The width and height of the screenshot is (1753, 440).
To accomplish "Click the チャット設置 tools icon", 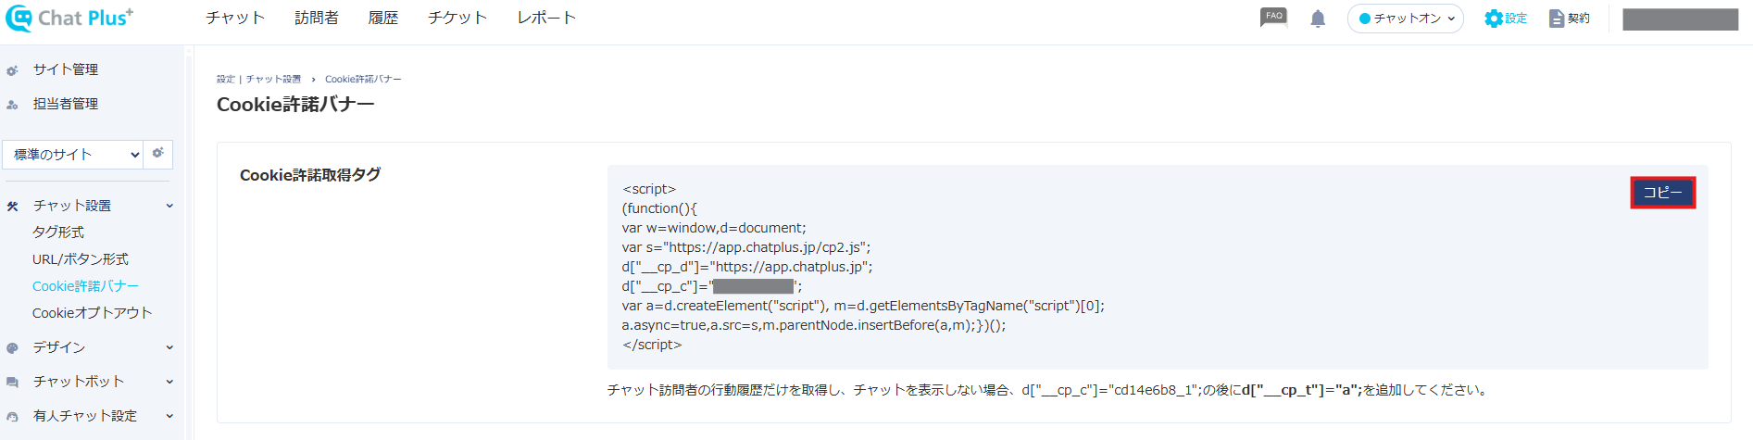I will tap(12, 207).
